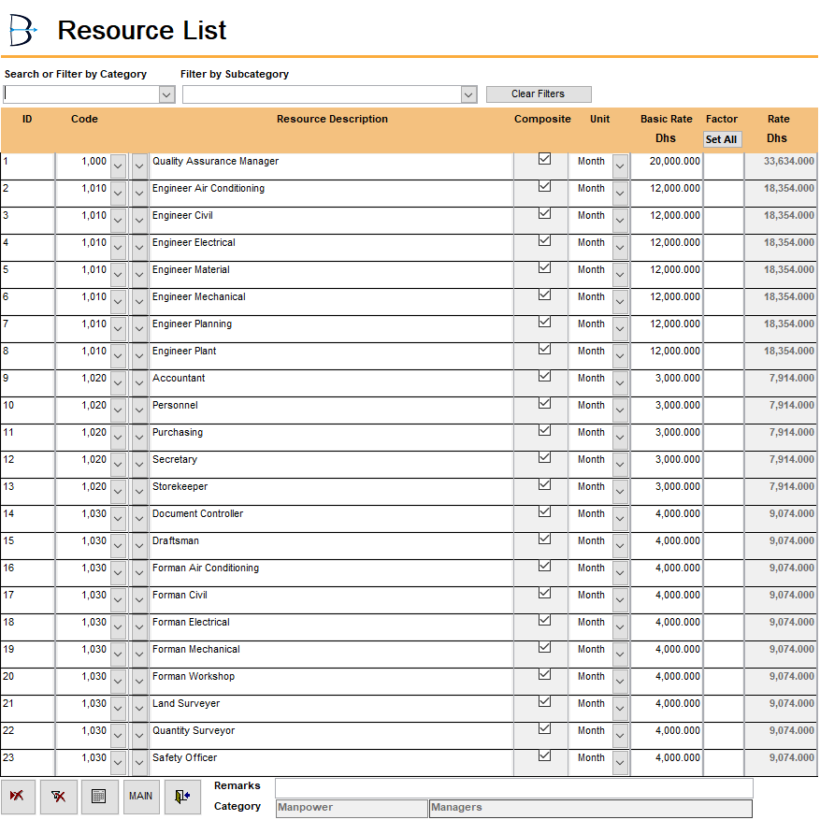The width and height of the screenshot is (820, 820).
Task: Open Code dropdown in Purchasing row
Action: [x=118, y=438]
